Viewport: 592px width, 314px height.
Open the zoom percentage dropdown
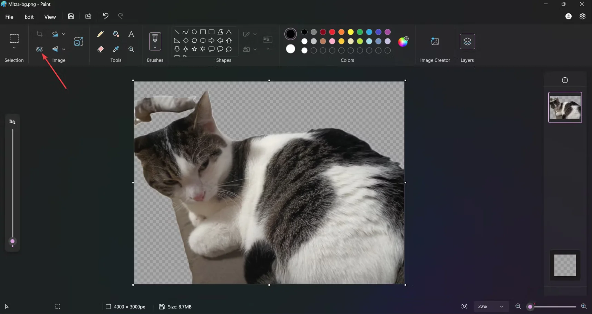coord(502,306)
